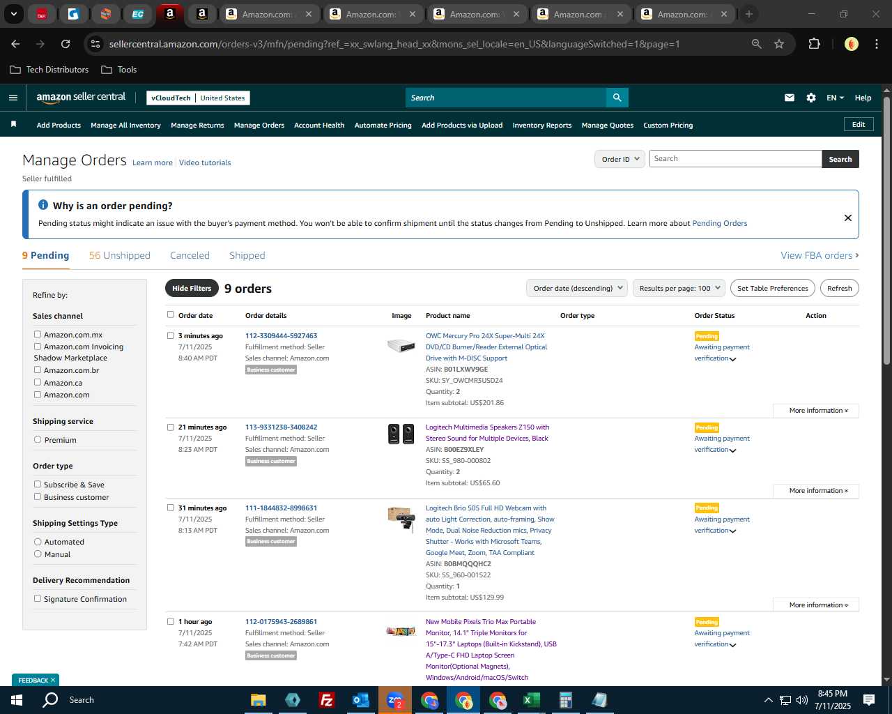Viewport: 892px width, 714px height.
Task: Expand More information for the Logitech Z150 order
Action: pos(816,491)
